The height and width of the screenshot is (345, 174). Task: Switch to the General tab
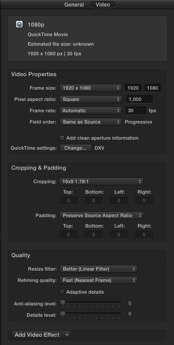tap(74, 5)
